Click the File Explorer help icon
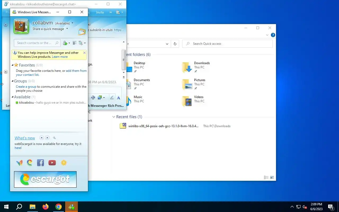This screenshot has height=212, width=339. pos(273,35)
